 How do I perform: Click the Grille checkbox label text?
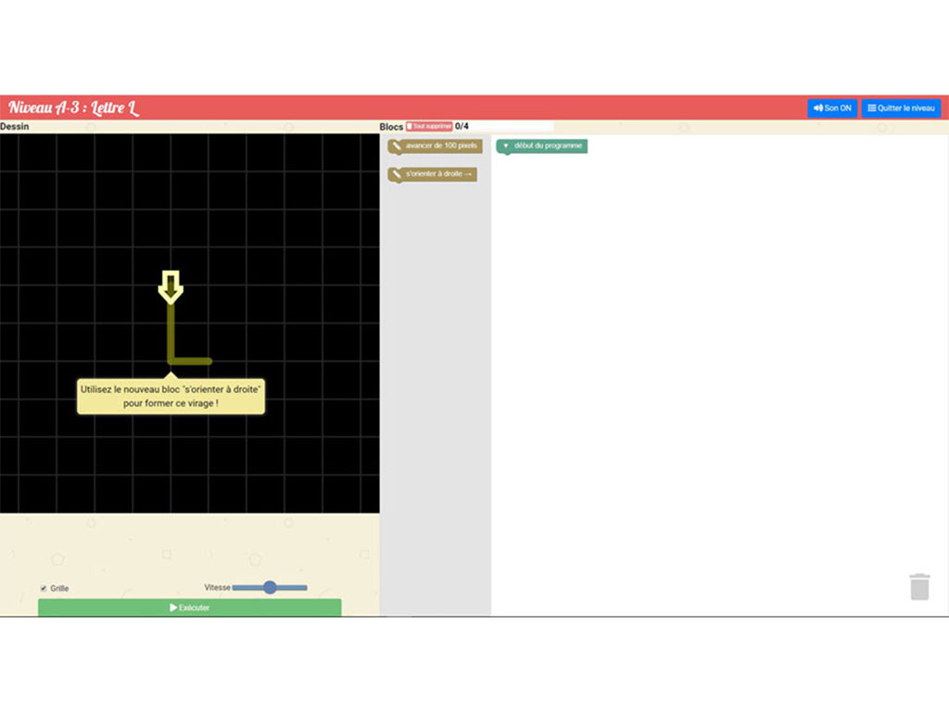59,589
